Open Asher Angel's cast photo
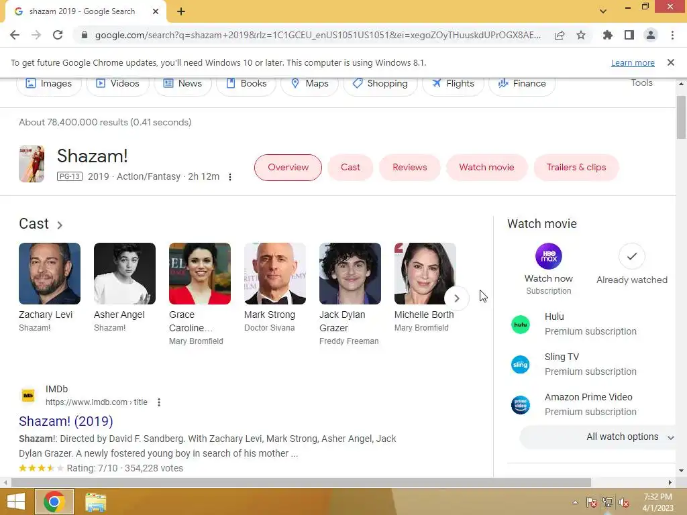 [125, 274]
